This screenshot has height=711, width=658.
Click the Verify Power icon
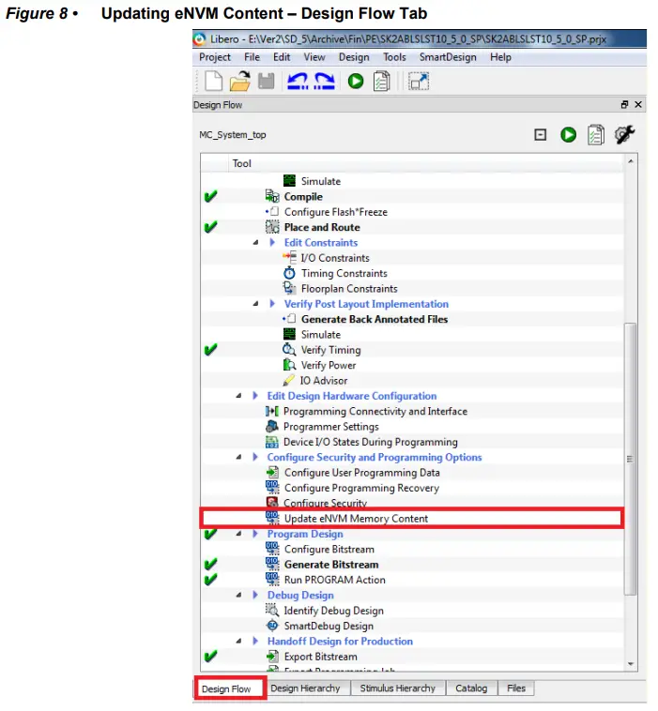pyautogui.click(x=289, y=365)
